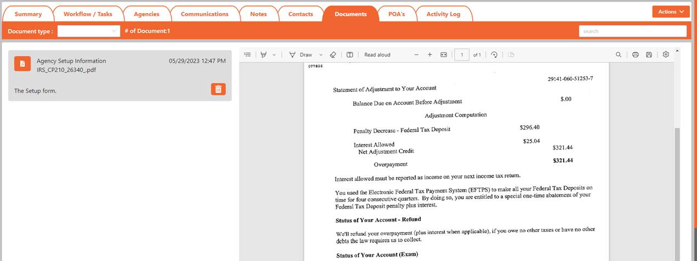
Task: Click the documents search field
Action: tap(632, 31)
